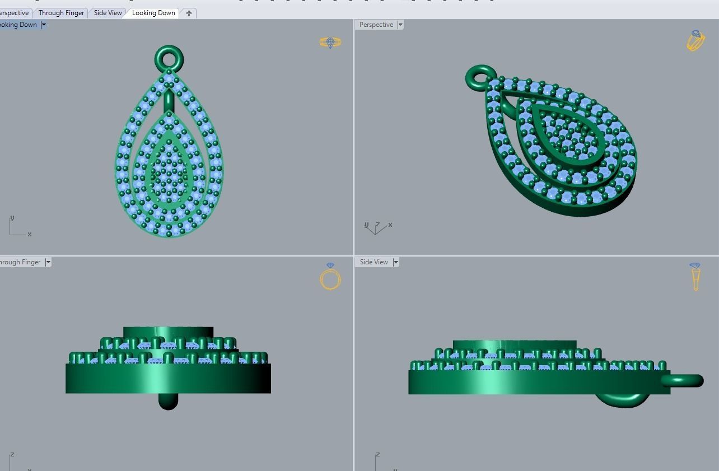Open the Side View viewport dropdown arrow
The width and height of the screenshot is (719, 471).
point(395,262)
